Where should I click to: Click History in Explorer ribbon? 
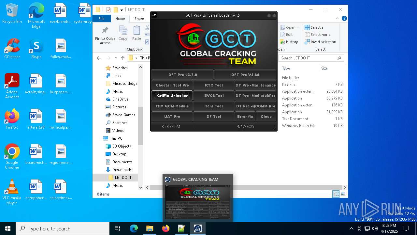[x=289, y=42]
